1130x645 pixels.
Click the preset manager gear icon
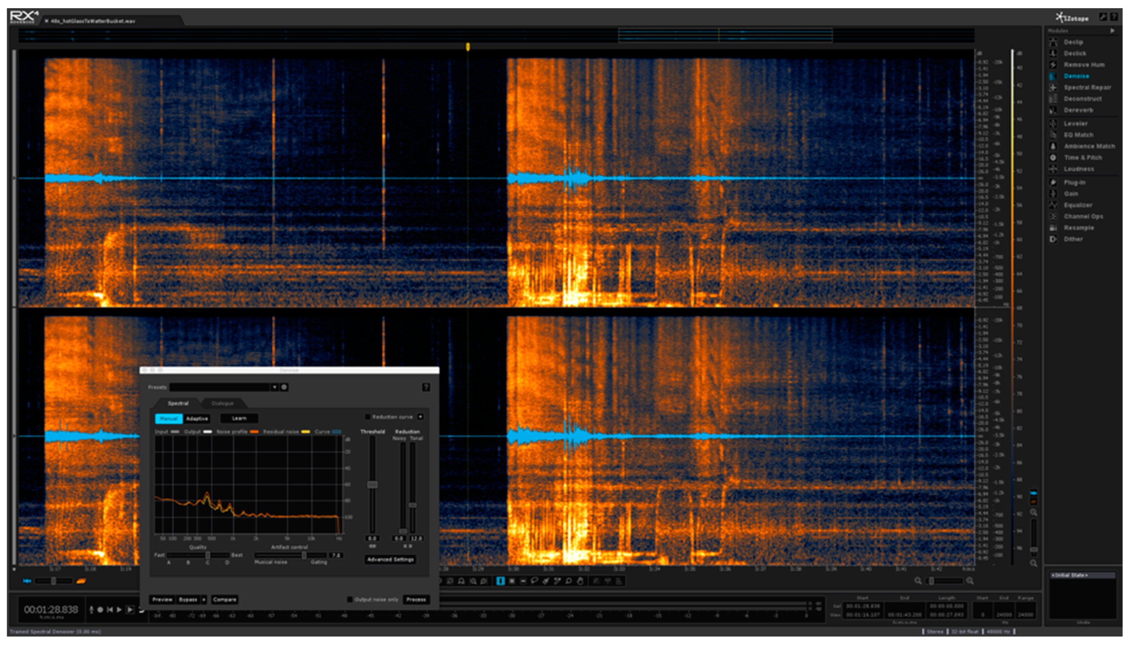coord(284,387)
